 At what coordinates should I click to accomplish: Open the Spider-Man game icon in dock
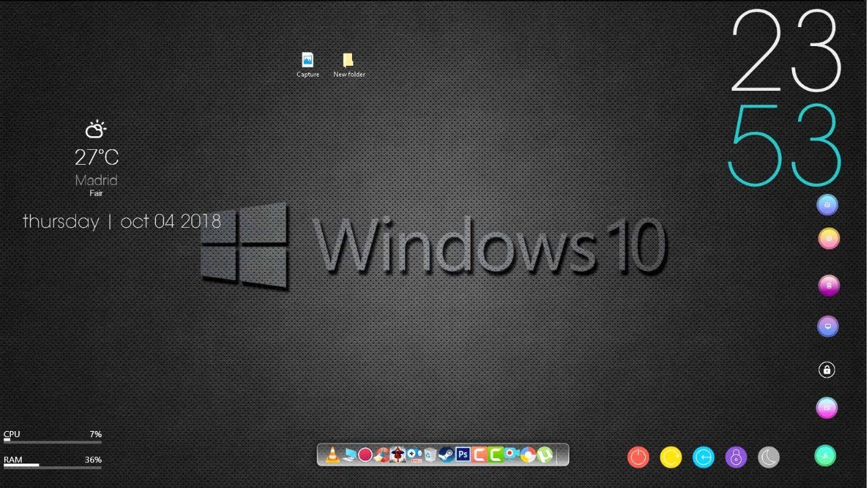pos(397,455)
